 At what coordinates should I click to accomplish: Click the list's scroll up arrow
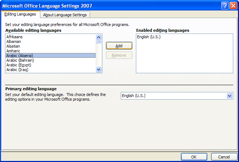click(99, 37)
